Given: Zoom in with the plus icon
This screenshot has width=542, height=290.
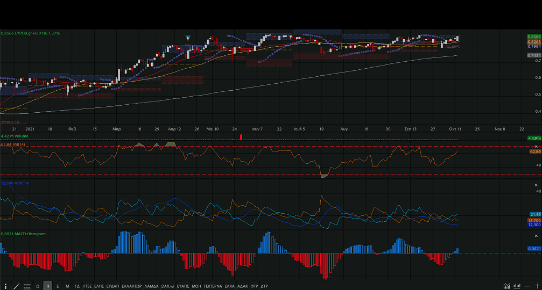Looking at the screenshot, I should click(536, 286).
